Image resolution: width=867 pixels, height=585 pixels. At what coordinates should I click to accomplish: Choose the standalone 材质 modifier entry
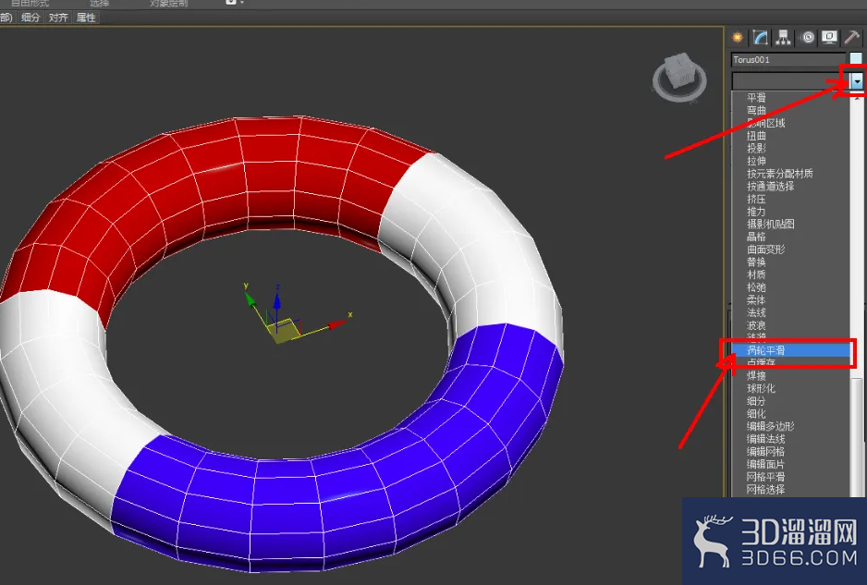tap(756, 274)
